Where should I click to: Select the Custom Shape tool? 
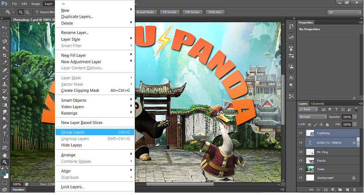tap(5, 147)
